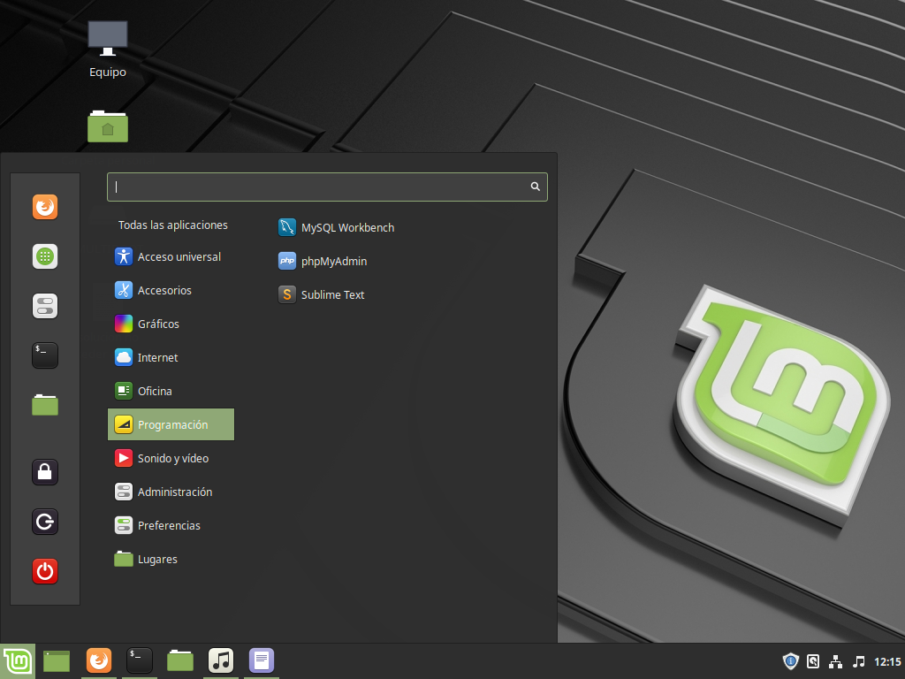Lock the screen with padlock icon

[45, 472]
